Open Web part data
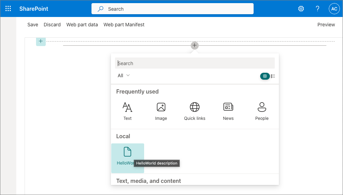 (82, 25)
